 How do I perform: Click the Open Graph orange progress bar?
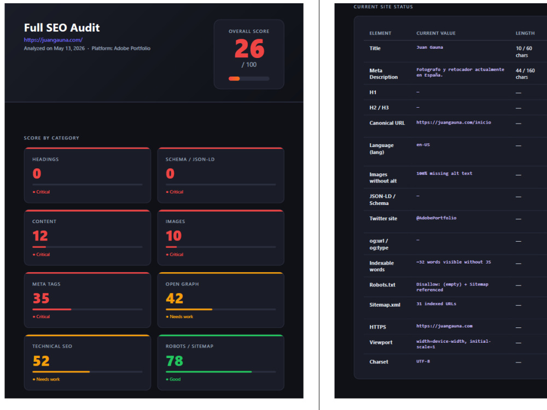point(220,309)
